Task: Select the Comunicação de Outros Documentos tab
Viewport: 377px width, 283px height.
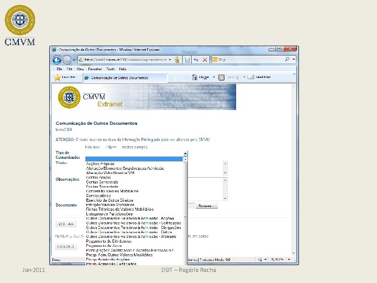Action: click(x=125, y=78)
